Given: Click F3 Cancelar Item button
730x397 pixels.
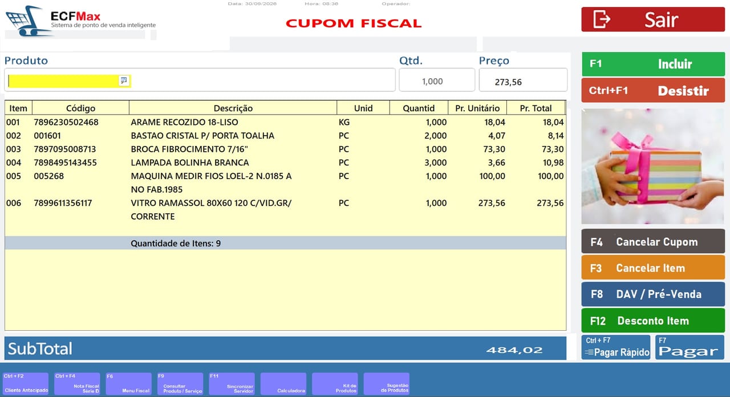Looking at the screenshot, I should pos(653,268).
